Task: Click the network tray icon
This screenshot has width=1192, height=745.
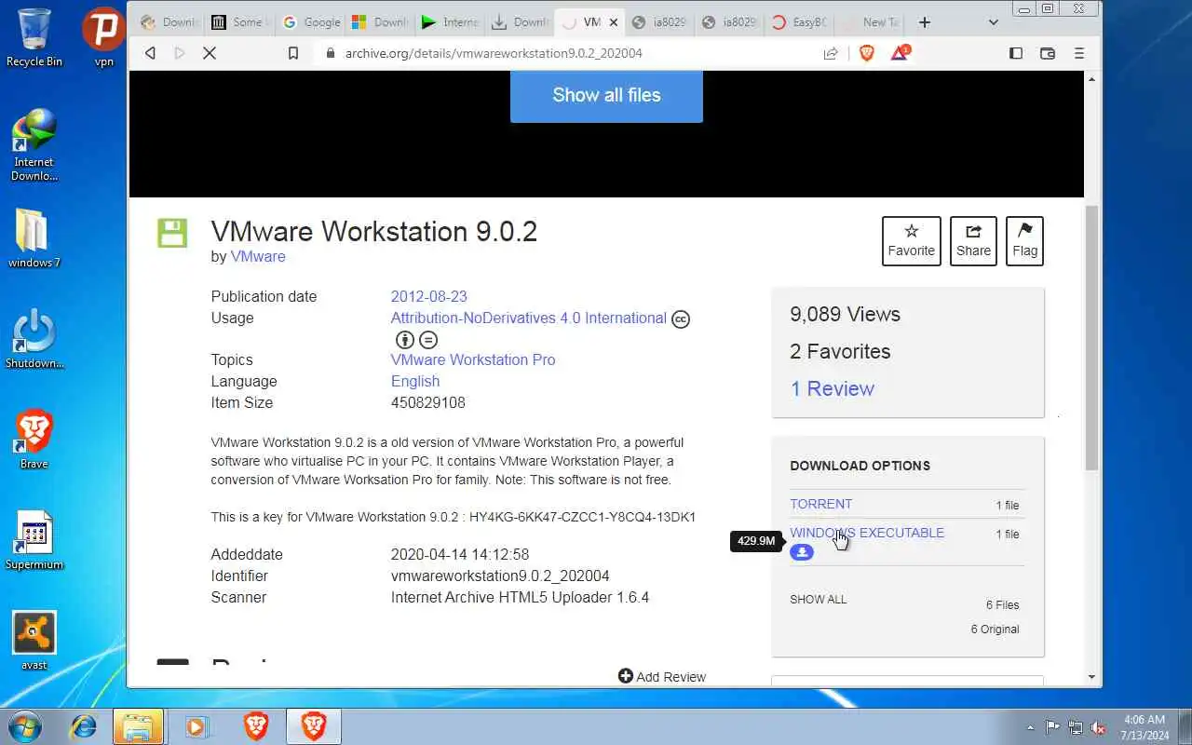Action: coord(1076,727)
